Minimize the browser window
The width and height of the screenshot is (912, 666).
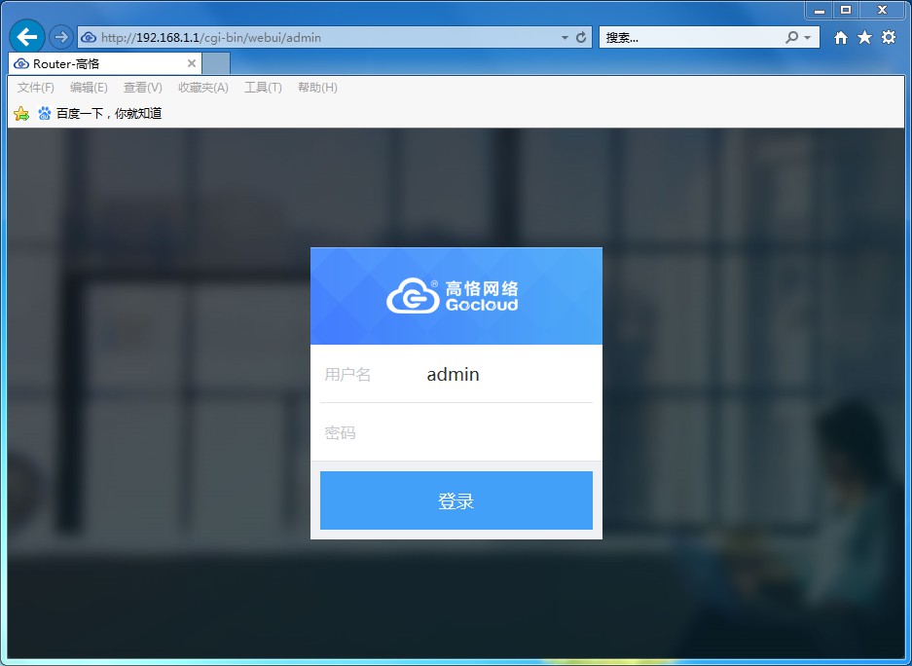click(820, 10)
